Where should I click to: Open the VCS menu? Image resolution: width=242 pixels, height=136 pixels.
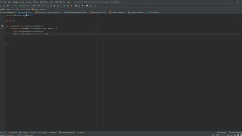point(56,2)
